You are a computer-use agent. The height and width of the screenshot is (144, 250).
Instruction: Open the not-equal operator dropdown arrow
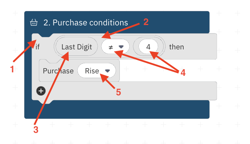[x=121, y=47]
